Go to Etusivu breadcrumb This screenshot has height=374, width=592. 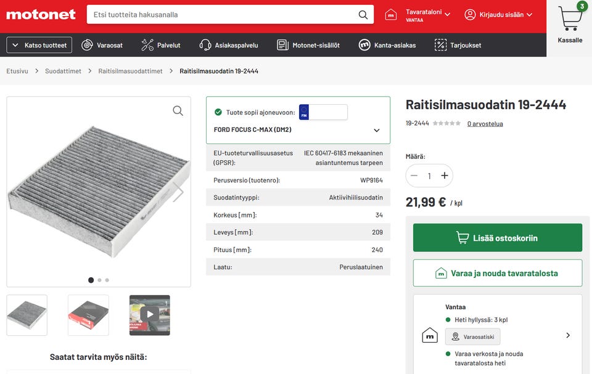(x=17, y=71)
